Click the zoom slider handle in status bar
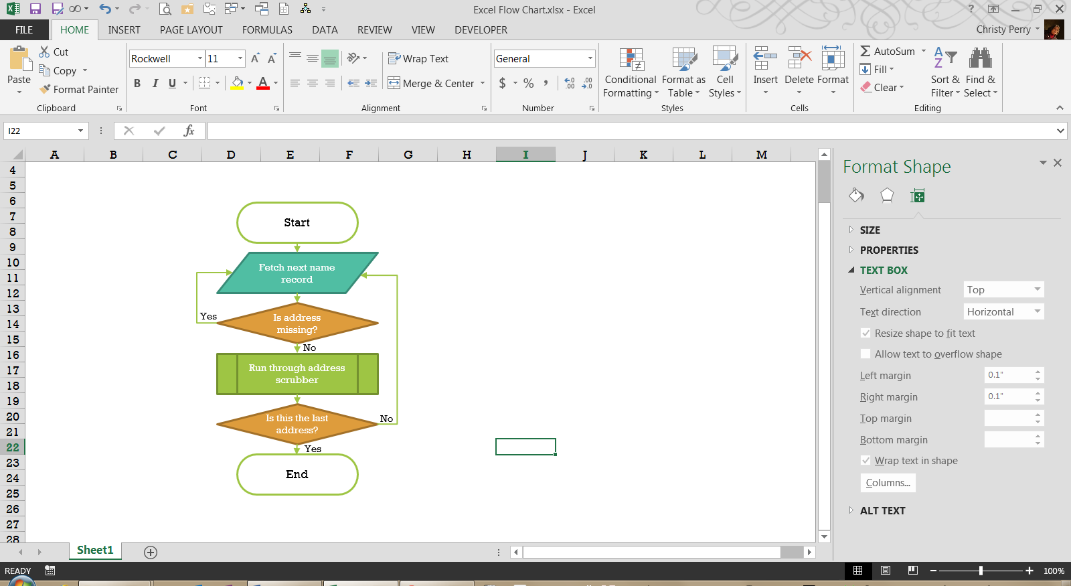 [x=981, y=571]
